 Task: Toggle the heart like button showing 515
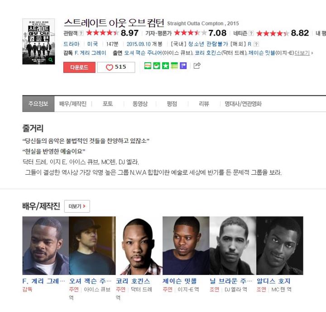pyautogui.click(x=116, y=67)
